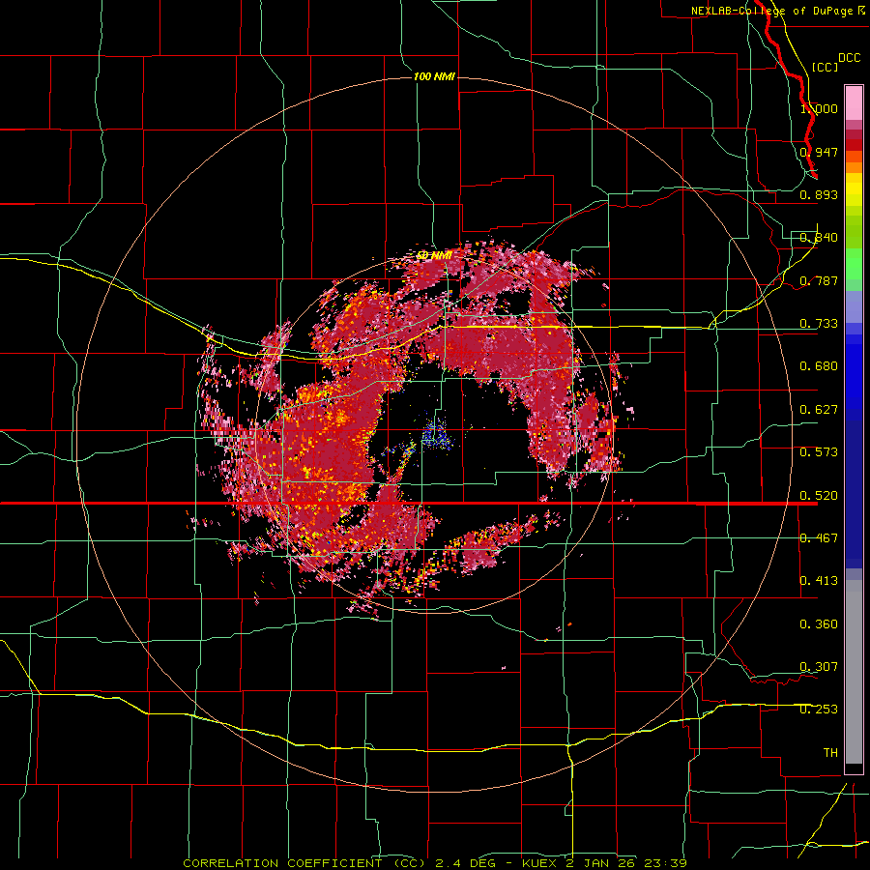Click the 0.253 legend value
The image size is (870, 870).
[x=819, y=710]
